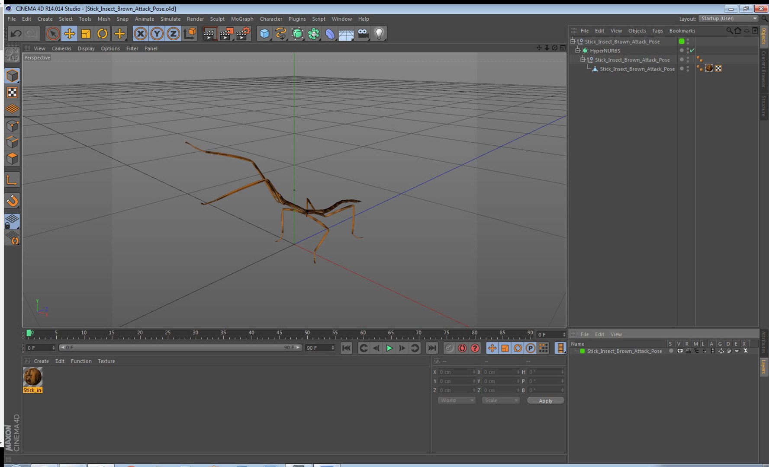Switch to Model mode in left sidebar
This screenshot has width=769, height=467.
click(x=12, y=76)
